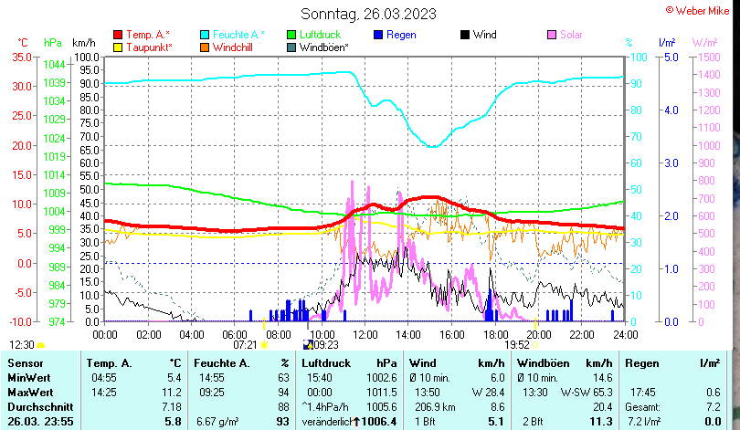The height and width of the screenshot is (430, 740).
Task: Click the green Luftdruck legend swatch
Action: coord(291,35)
